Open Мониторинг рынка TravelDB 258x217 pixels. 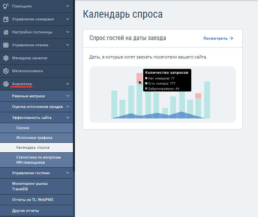coord(30,186)
